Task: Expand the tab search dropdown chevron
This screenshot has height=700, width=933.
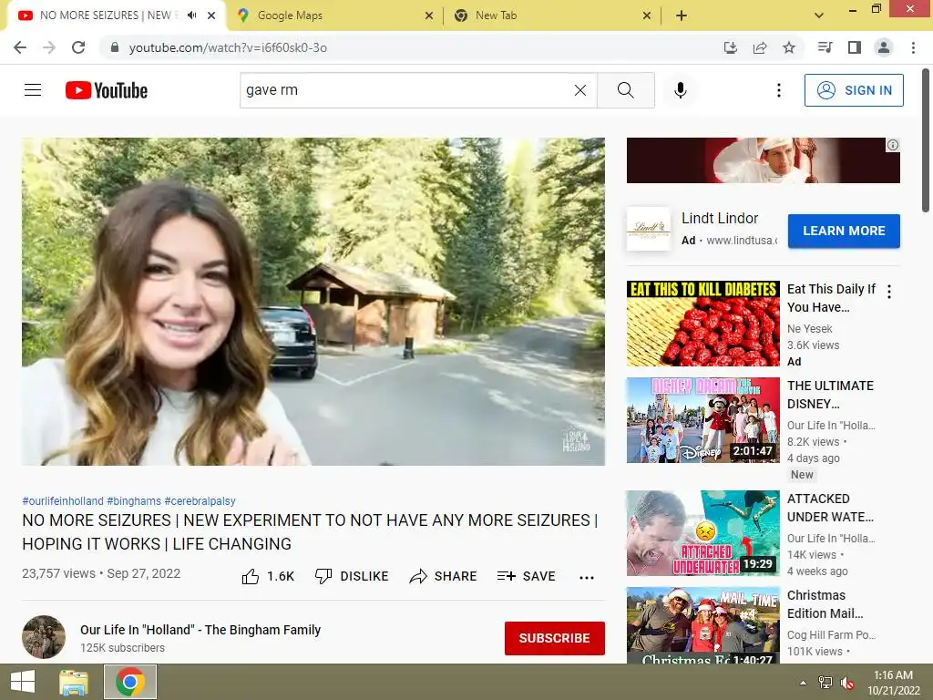Action: (819, 15)
